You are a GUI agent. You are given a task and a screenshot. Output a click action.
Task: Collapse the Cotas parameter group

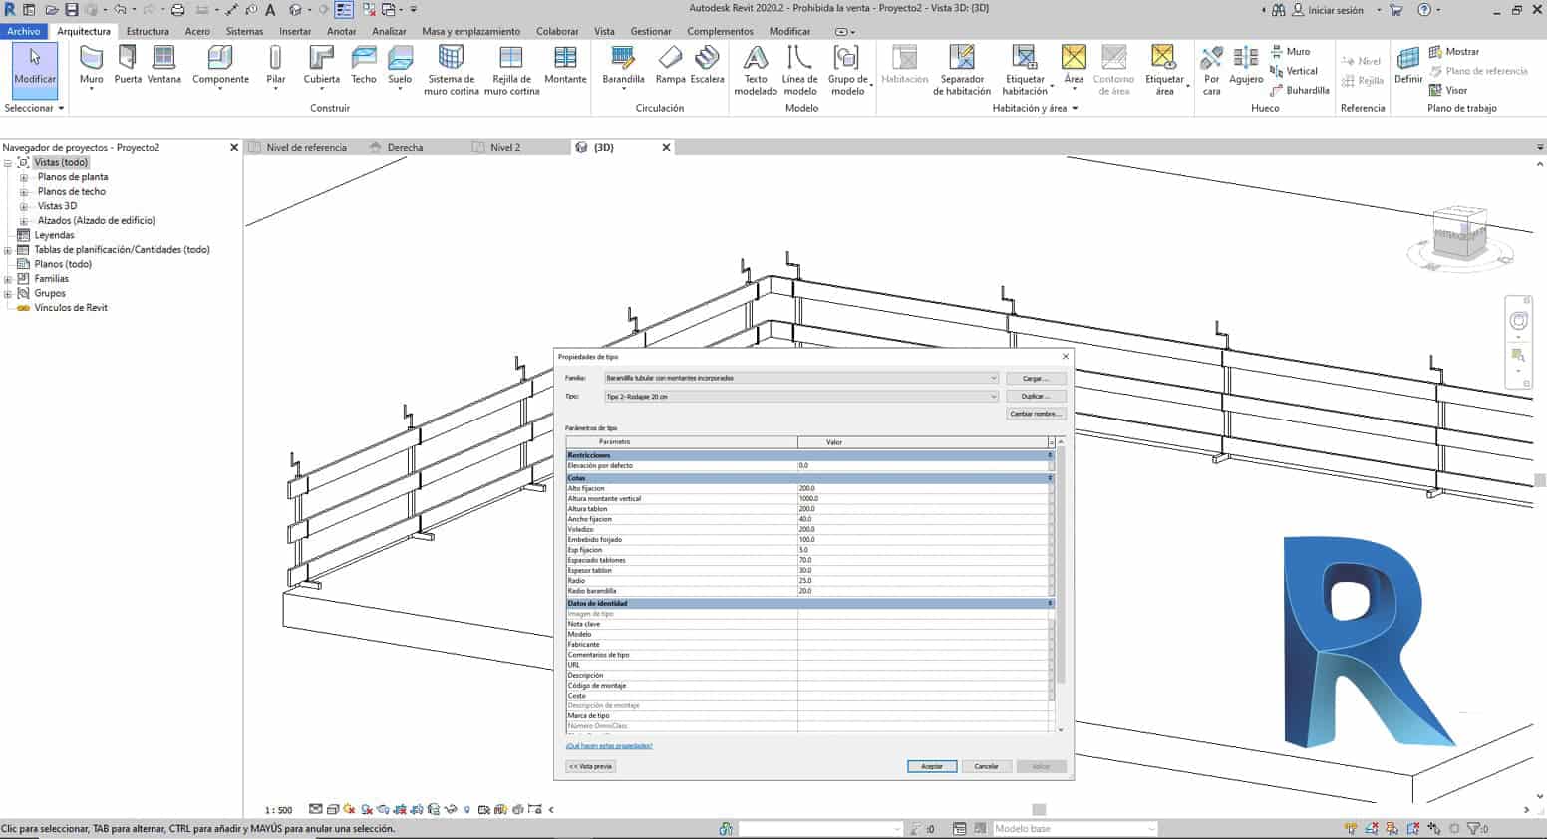1050,478
